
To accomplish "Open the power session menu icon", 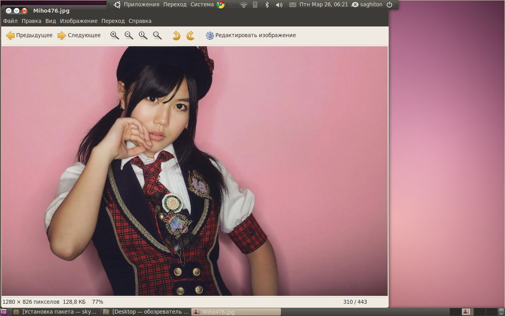I will pos(389,5).
